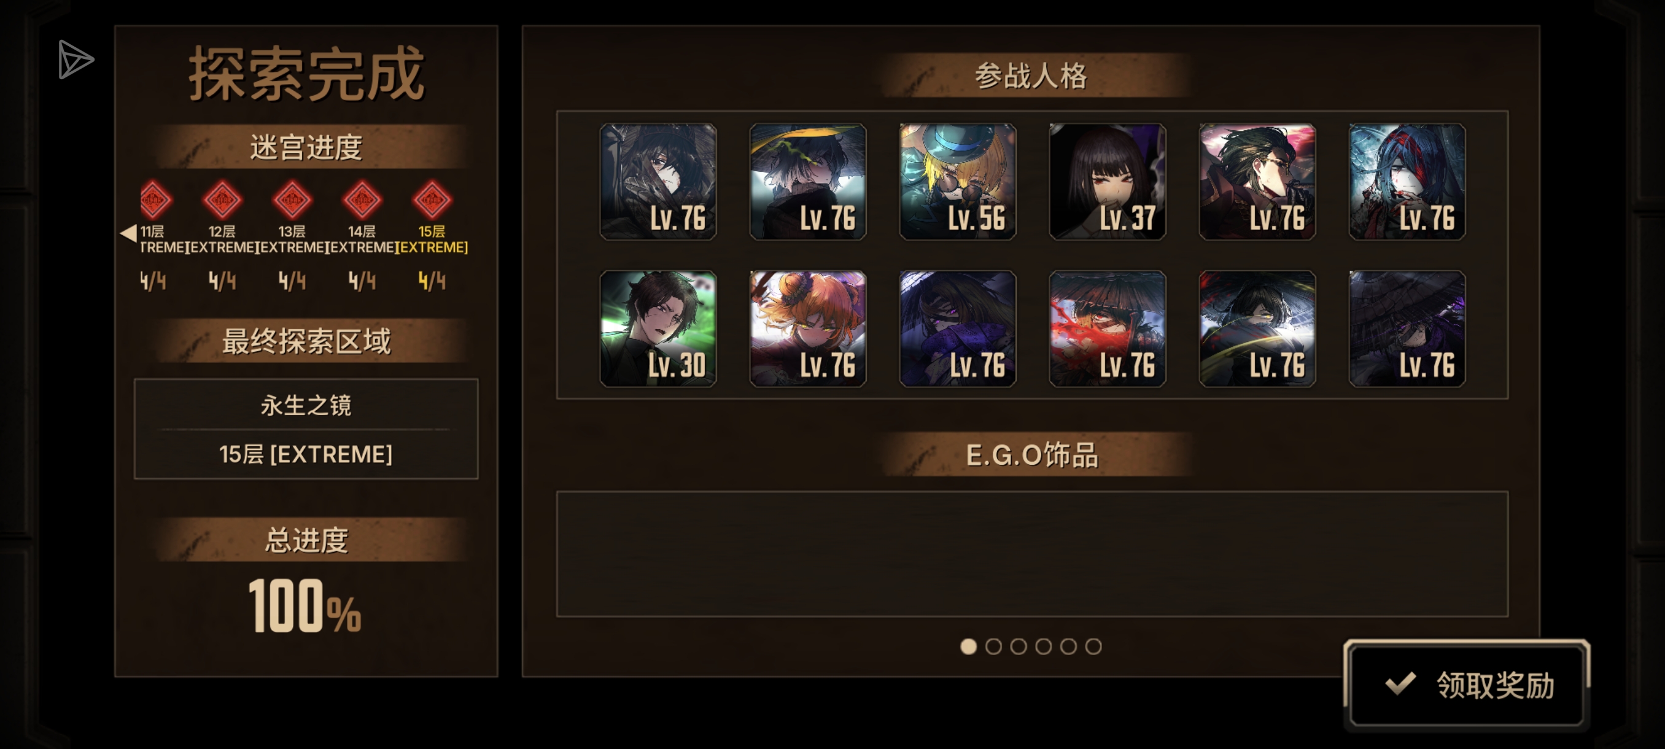
Task: Expand the empty E.G.O饰品 gift panel
Action: click(1032, 554)
